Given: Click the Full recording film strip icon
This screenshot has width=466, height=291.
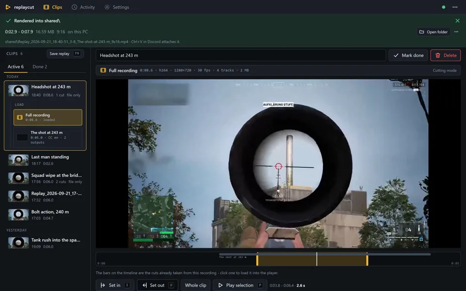Looking at the screenshot, I should click(x=103, y=70).
